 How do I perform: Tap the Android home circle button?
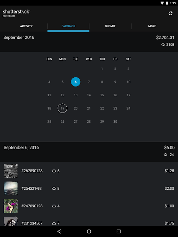(x=89, y=231)
